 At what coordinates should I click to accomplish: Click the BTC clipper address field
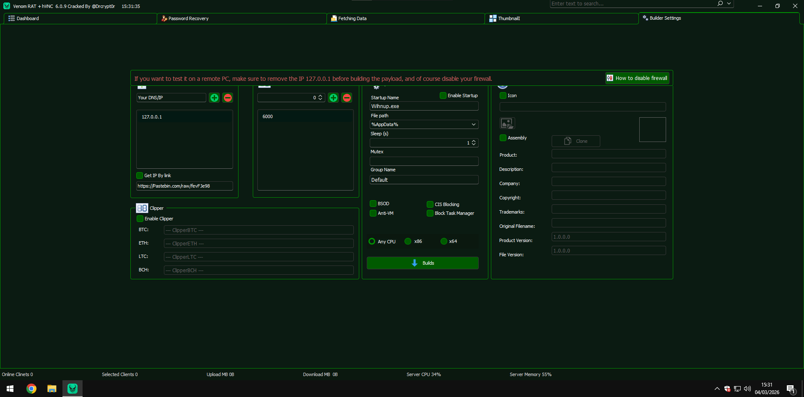(259, 230)
